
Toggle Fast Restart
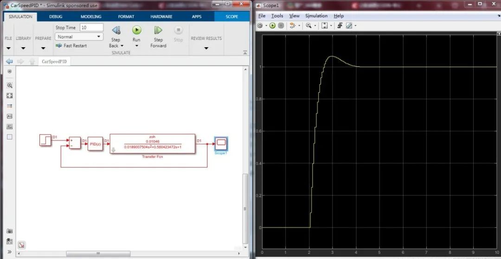(x=71, y=45)
